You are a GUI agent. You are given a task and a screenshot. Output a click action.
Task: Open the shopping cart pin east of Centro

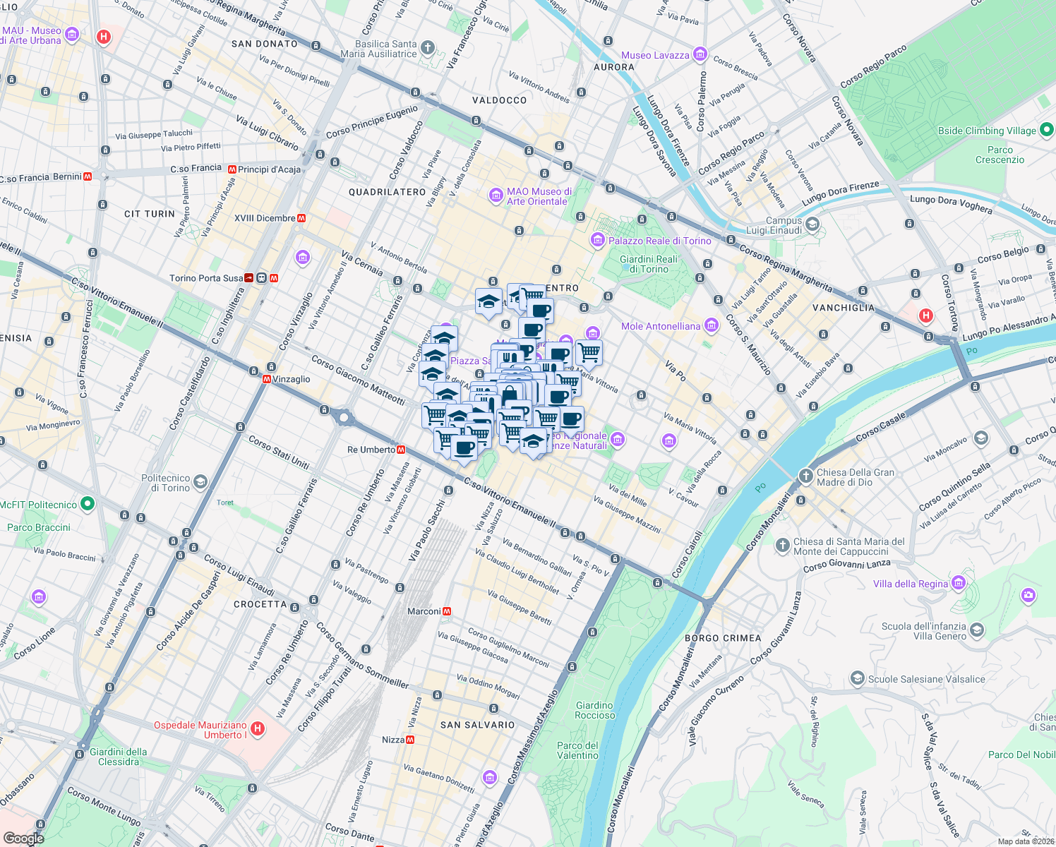click(x=589, y=351)
